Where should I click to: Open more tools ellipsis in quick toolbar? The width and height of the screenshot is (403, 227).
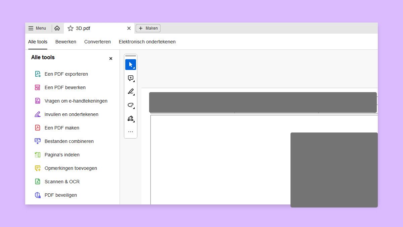coord(131,132)
